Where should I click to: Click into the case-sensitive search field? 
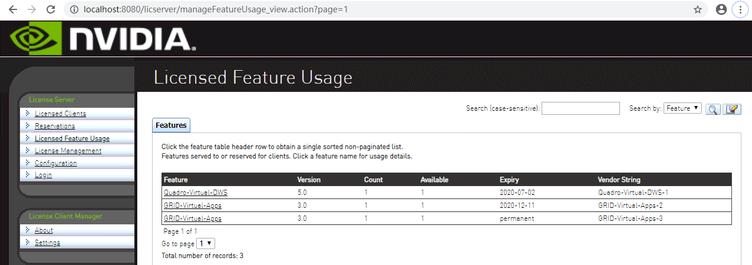pos(581,108)
